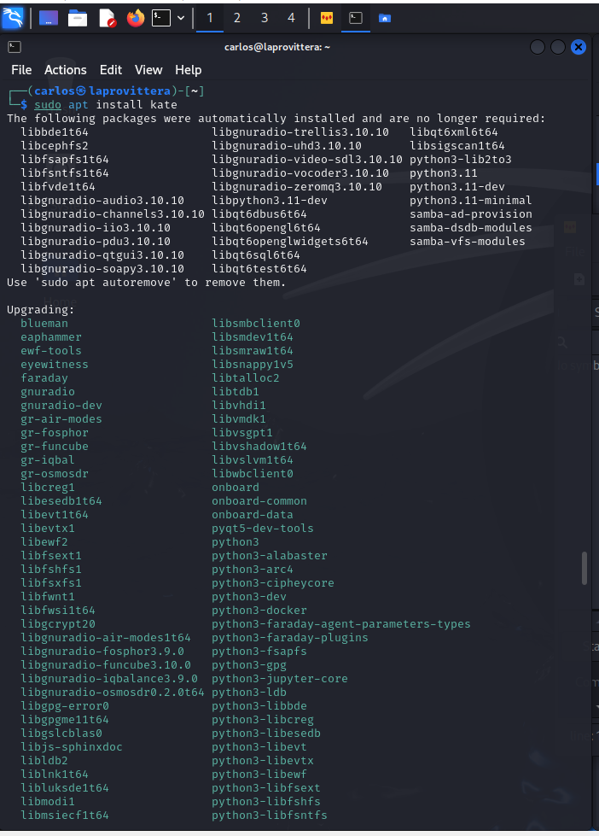
Task: Click package 'libgnuradio-soapy3.10.10'
Action: pyautogui.click(x=102, y=269)
